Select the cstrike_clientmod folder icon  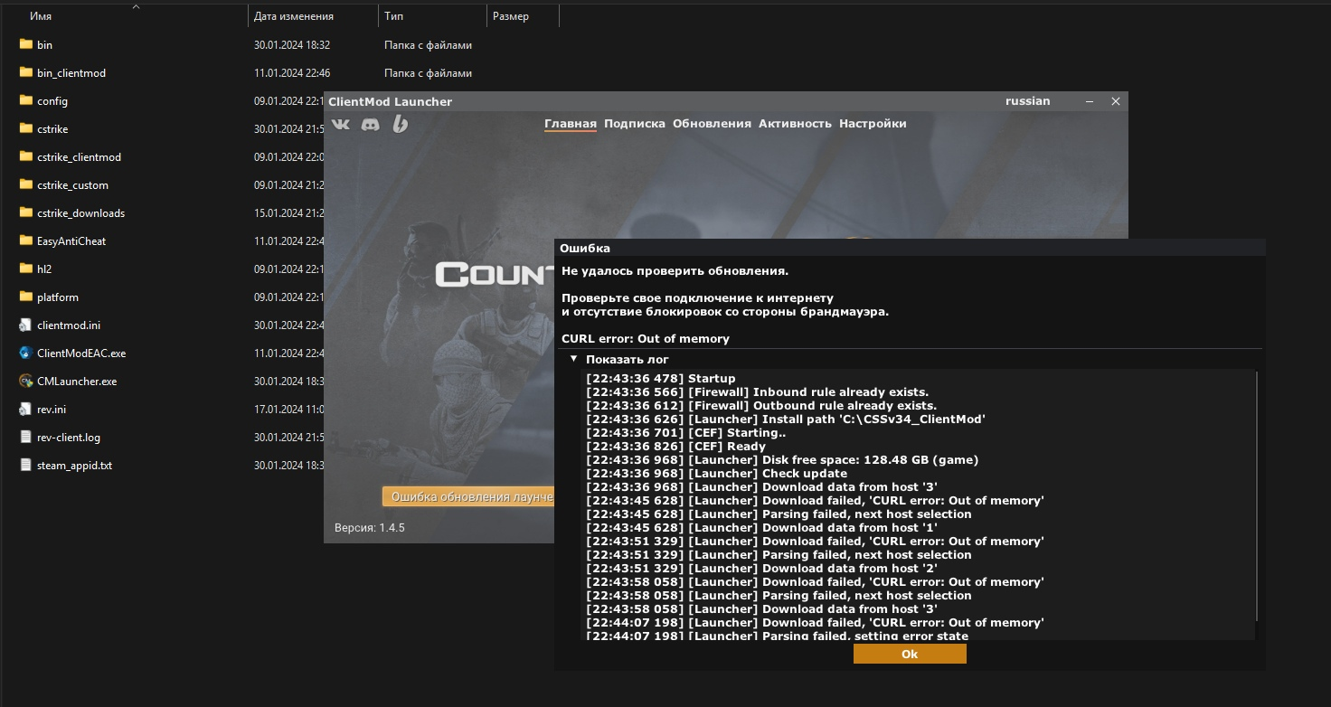click(25, 156)
